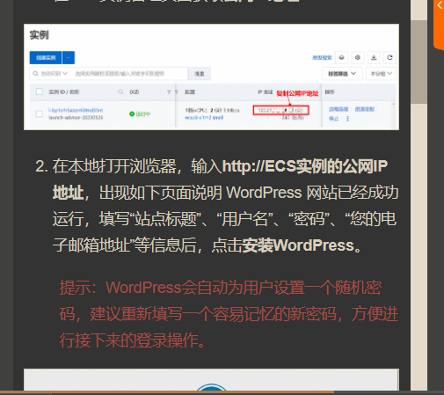Click the red hint paragraph starting with 提示
The width and height of the screenshot is (444, 395).
229,314
